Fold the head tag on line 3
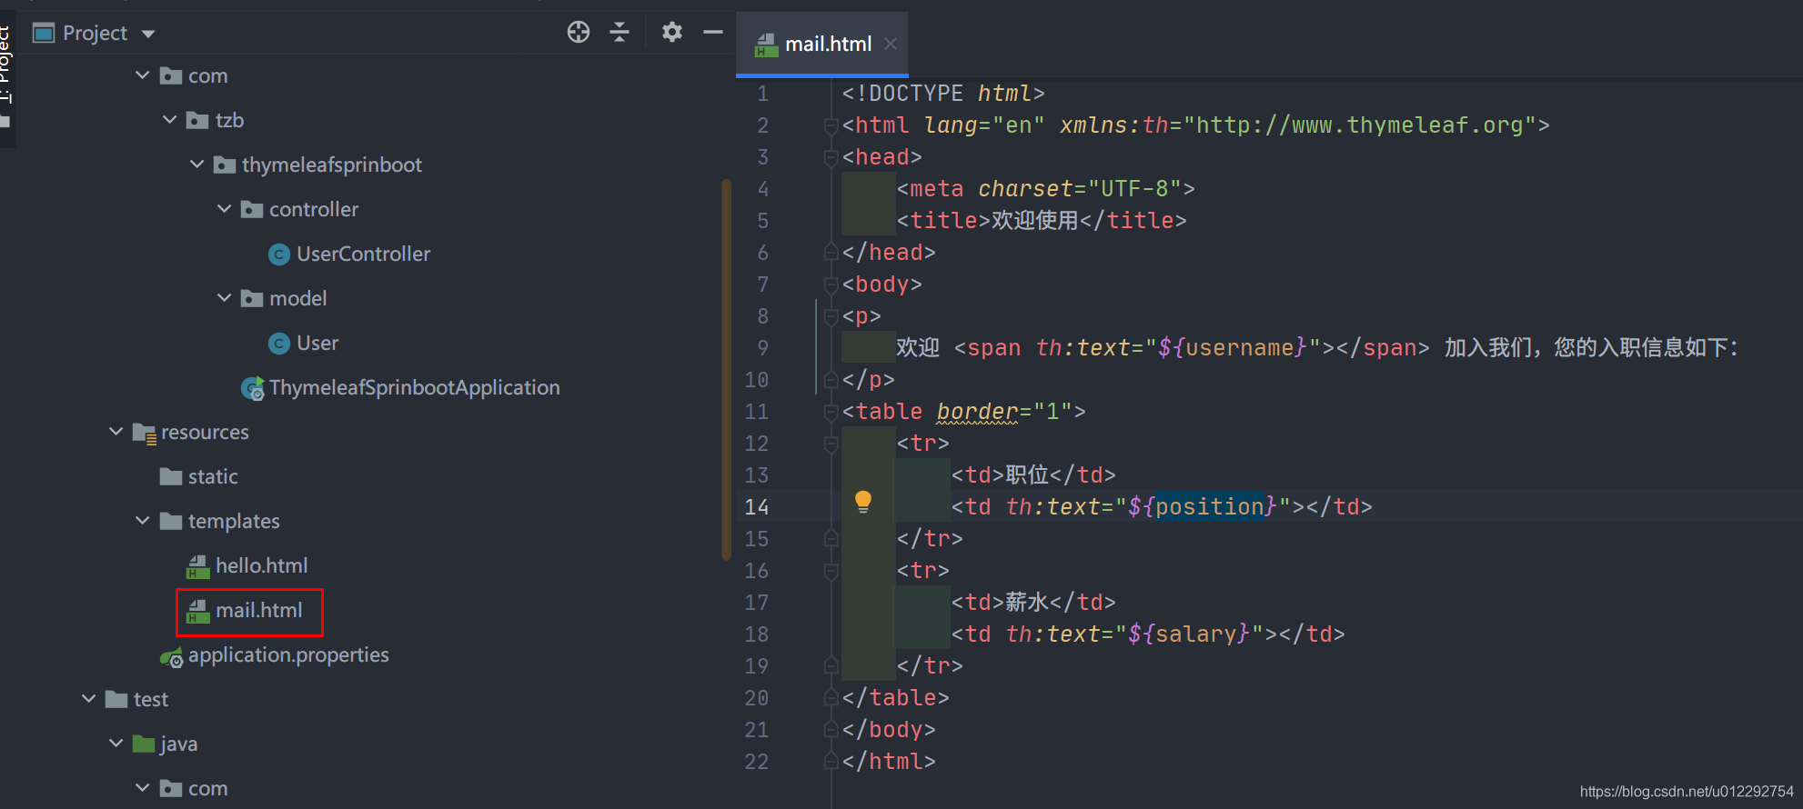The height and width of the screenshot is (809, 1803). pyautogui.click(x=831, y=157)
